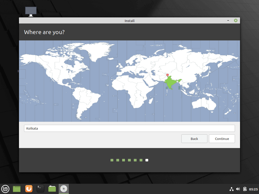This screenshot has width=259, height=194.
Task: Click the red location pin on map
Action: [x=167, y=75]
